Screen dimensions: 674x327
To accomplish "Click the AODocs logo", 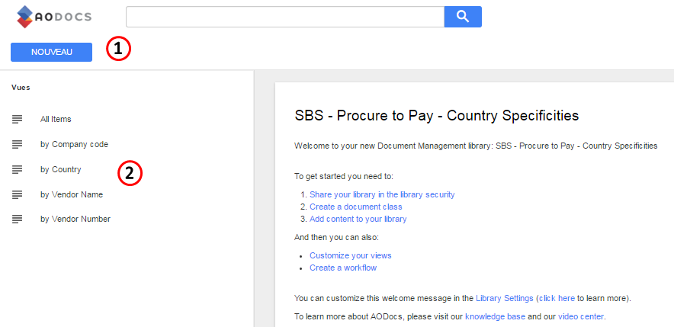I will 54,16.
